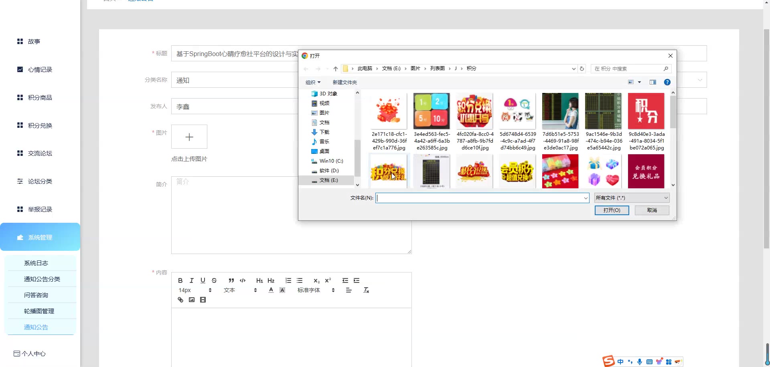This screenshot has width=770, height=367.
Task: Toggle strikethrough formatting in the editor
Action: (214, 280)
